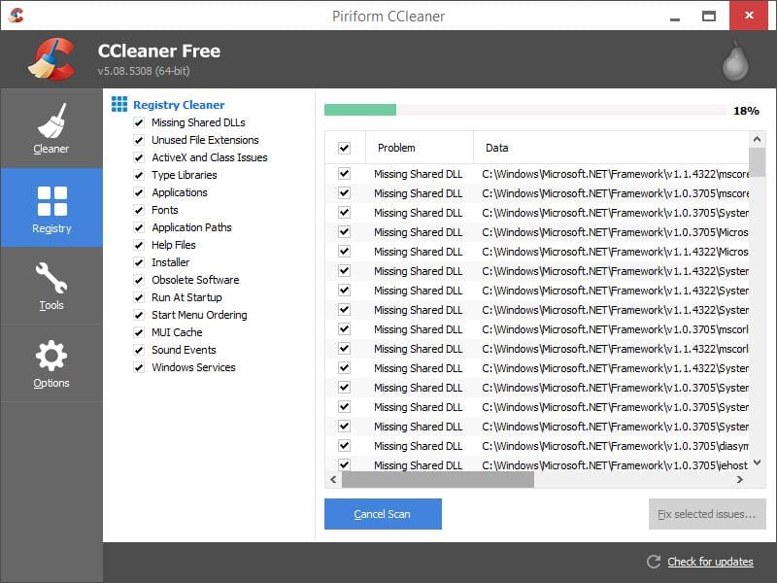The height and width of the screenshot is (583, 777).
Task: Toggle ActiveX and Class Issues checkbox
Action: [x=139, y=157]
